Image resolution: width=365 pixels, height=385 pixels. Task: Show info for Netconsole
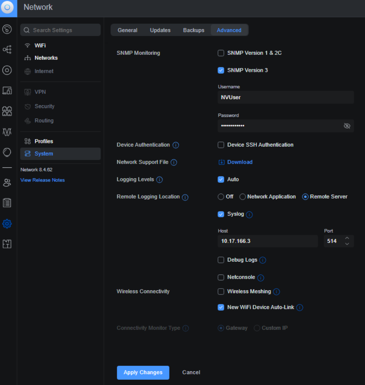click(261, 278)
